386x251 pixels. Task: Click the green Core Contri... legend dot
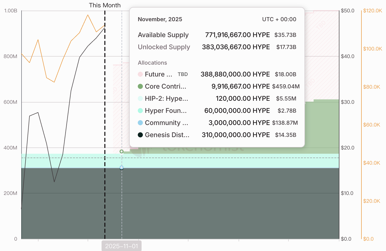[140, 86]
